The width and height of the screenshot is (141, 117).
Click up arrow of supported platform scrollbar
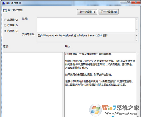point(137,35)
